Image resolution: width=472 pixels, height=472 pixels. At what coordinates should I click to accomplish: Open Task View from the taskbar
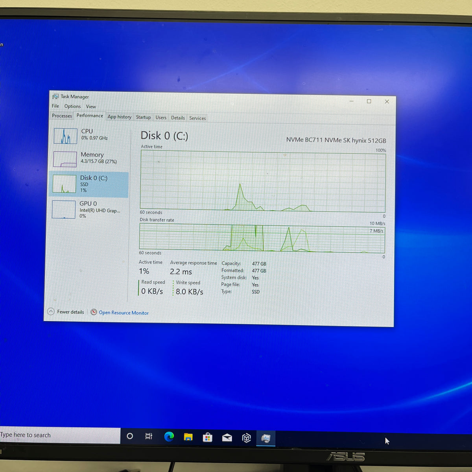click(x=149, y=436)
